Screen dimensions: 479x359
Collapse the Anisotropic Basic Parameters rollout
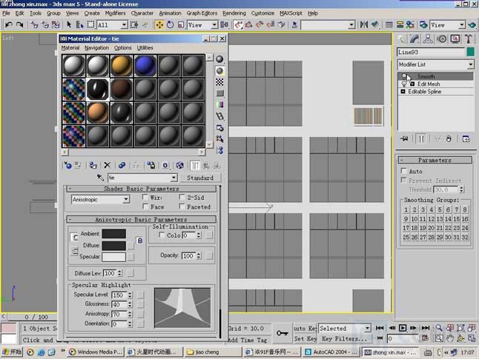click(x=141, y=219)
